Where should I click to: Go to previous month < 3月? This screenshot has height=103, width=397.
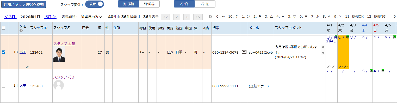pos(10,17)
